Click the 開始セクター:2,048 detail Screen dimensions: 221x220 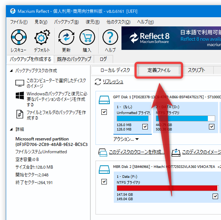(x=32, y=175)
